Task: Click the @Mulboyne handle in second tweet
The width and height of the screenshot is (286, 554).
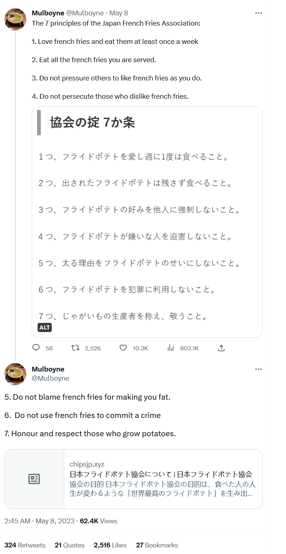Action: coord(50,378)
